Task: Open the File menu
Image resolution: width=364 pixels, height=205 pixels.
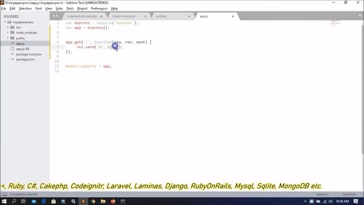Action: (3, 9)
